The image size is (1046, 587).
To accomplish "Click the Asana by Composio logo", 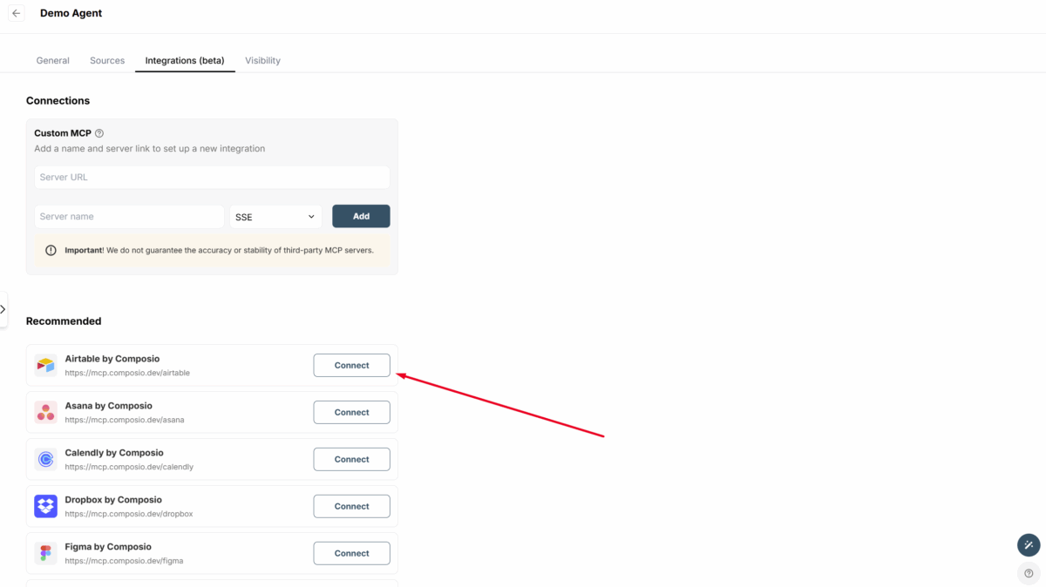I will pos(45,412).
